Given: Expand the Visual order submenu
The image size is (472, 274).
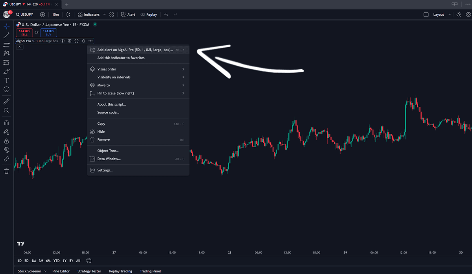Looking at the screenshot, I should tap(138, 69).
